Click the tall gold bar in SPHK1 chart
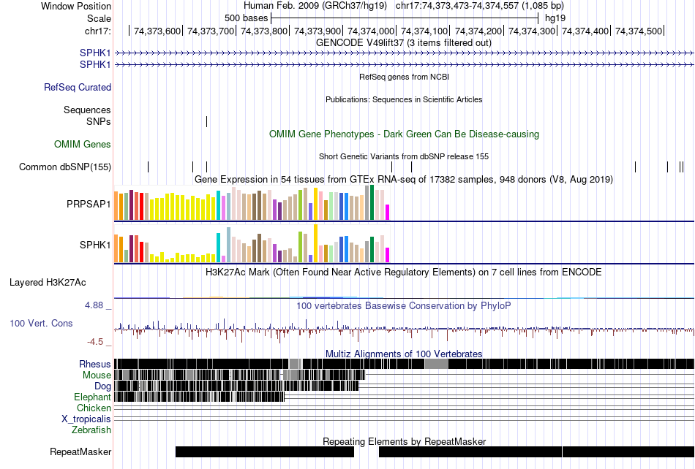This screenshot has width=695, height=469. pyautogui.click(x=315, y=243)
